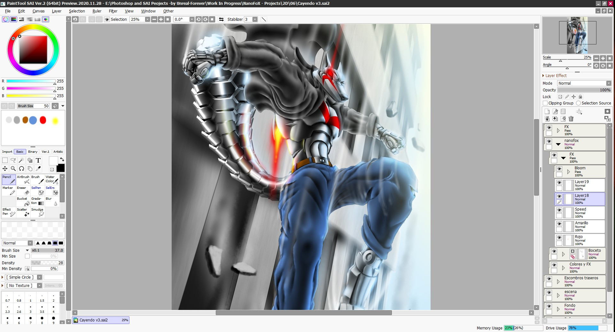
Task: Pick the blue color swatch
Action: tap(33, 120)
